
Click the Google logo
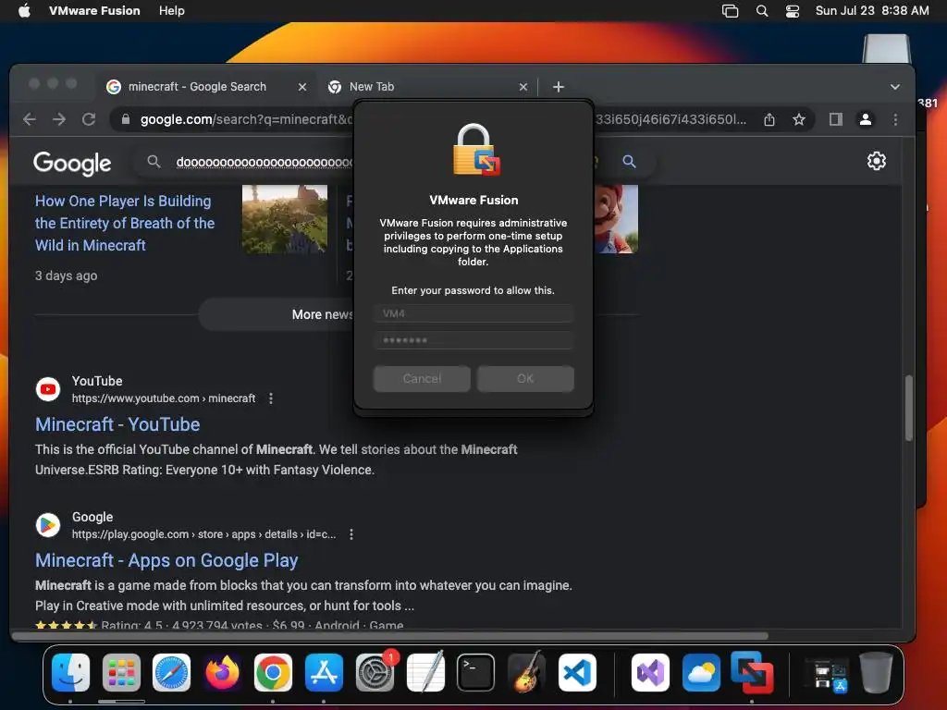point(72,163)
